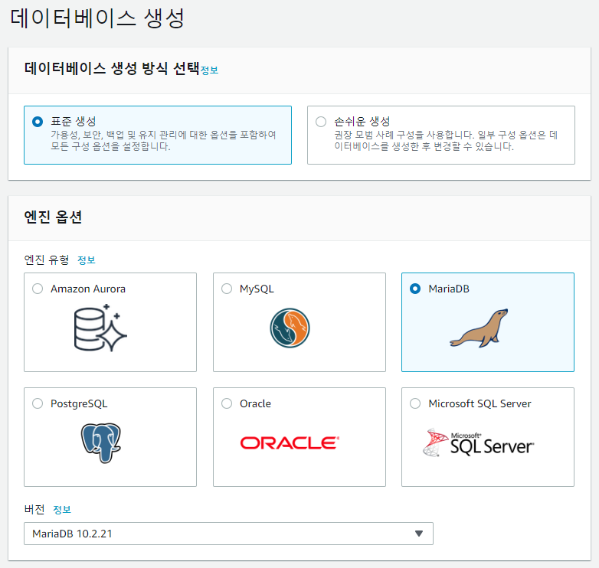
Task: Click the Oracle label text
Action: 255,404
